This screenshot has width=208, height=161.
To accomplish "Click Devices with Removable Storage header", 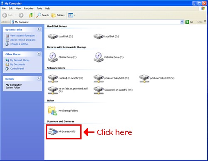I will point(67,47).
